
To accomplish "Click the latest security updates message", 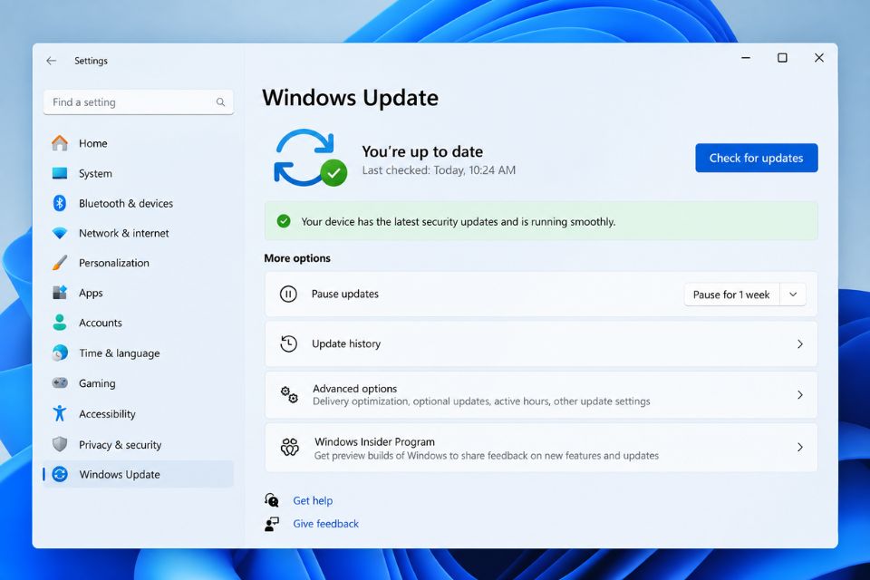I will click(459, 221).
